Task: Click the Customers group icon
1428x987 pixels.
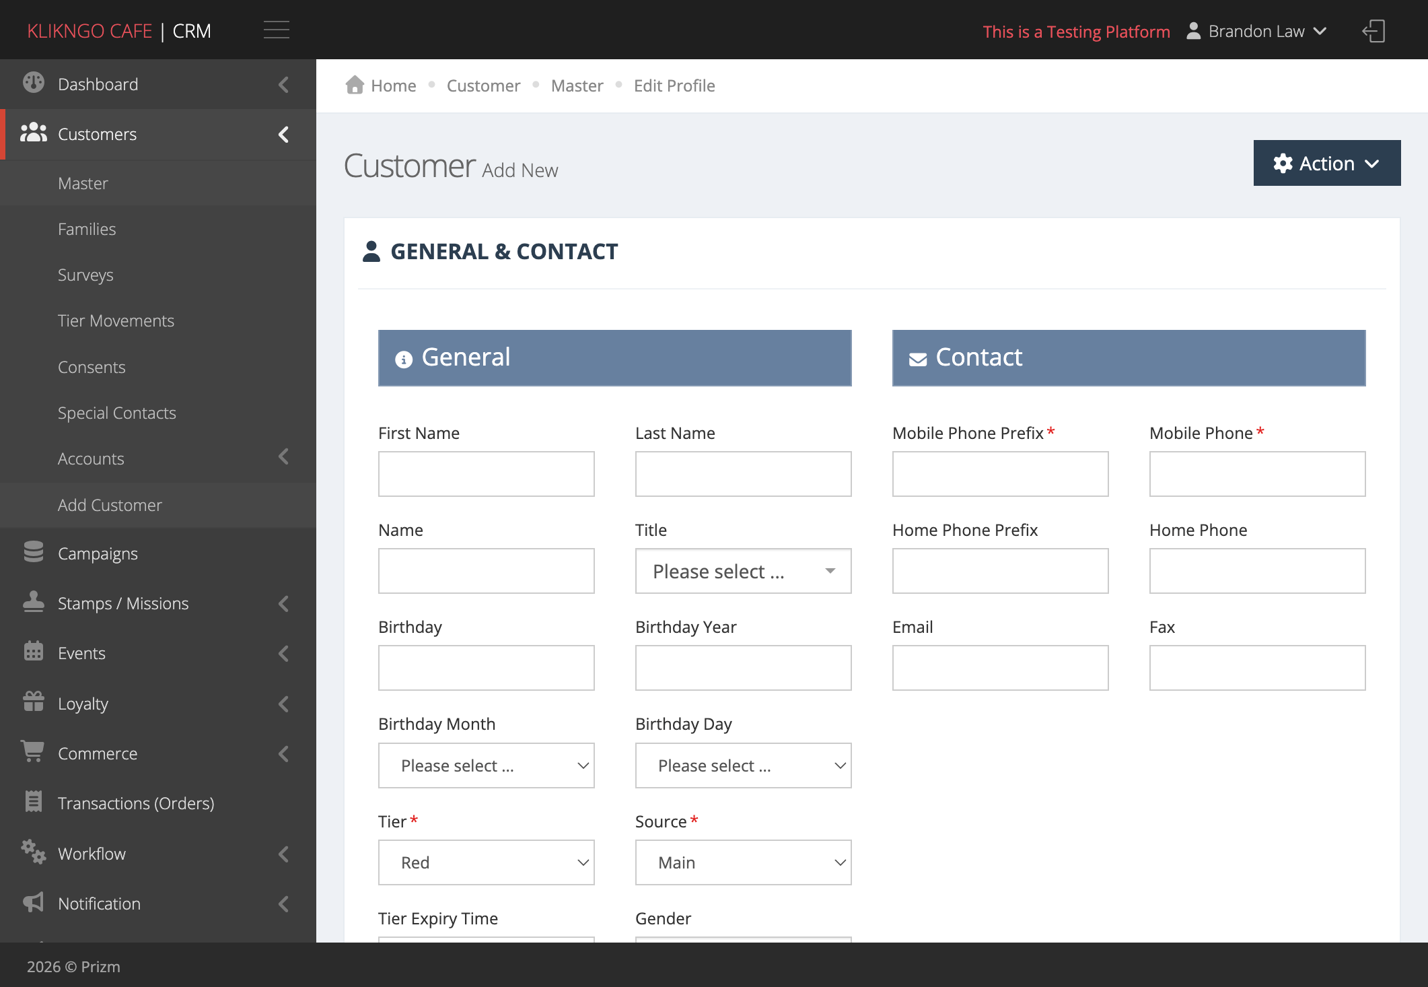Action: [33, 133]
